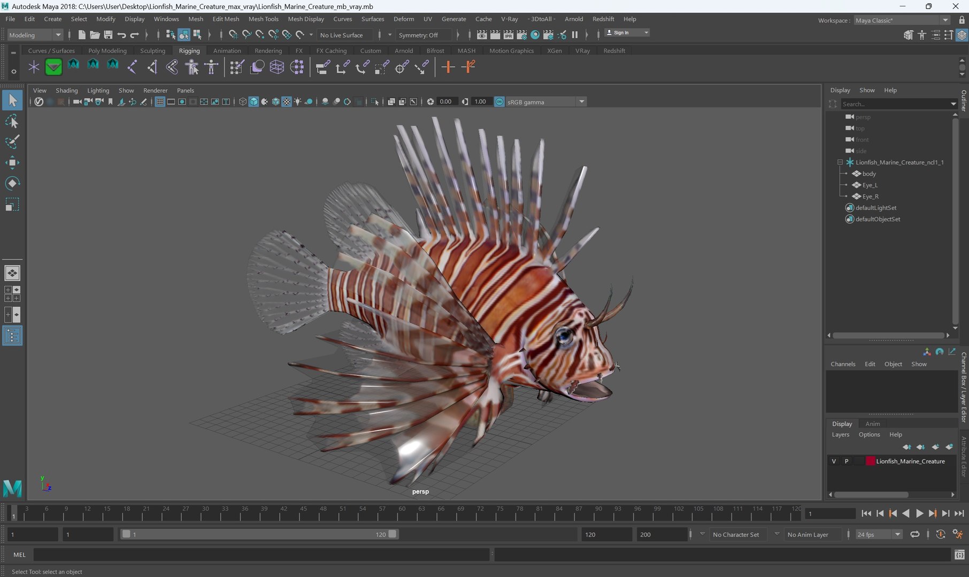
Task: Open the sRGB gamma view transform dropdown
Action: [545, 102]
